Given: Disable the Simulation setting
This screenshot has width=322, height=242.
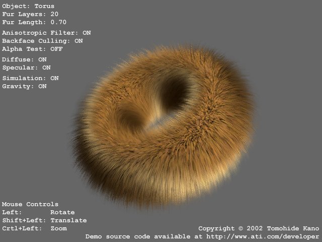Looking at the screenshot, I should 30,78.
